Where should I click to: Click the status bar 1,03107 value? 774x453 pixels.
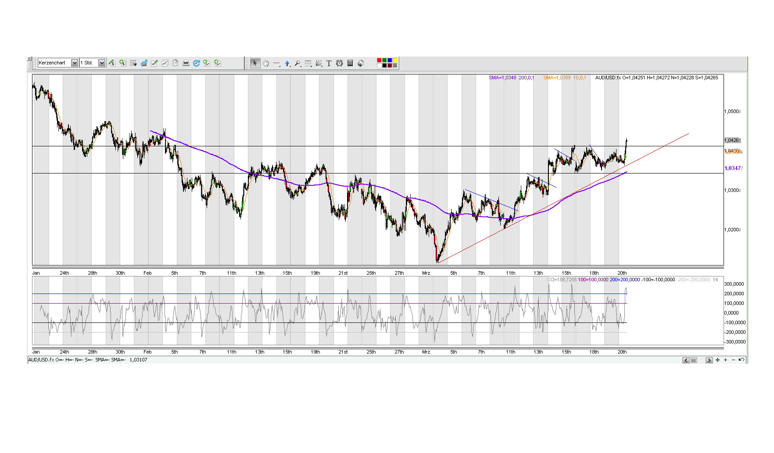coord(138,360)
